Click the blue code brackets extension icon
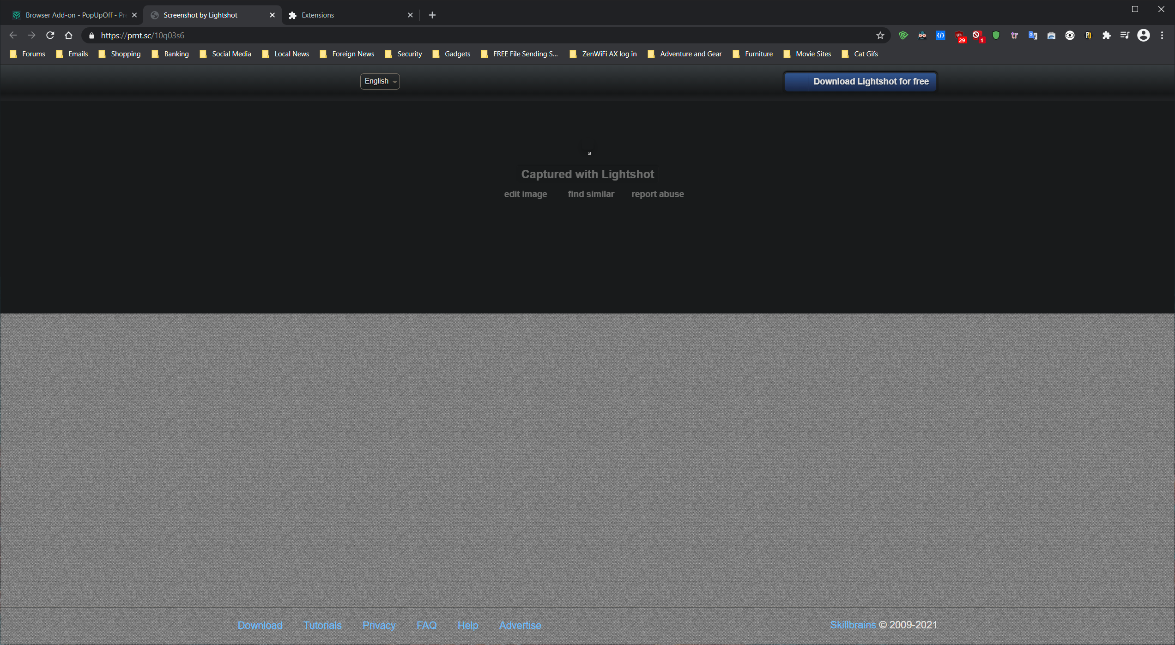Viewport: 1175px width, 645px height. coord(940,36)
